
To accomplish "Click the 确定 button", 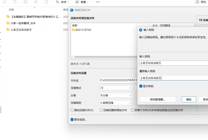I will pos(187,100).
